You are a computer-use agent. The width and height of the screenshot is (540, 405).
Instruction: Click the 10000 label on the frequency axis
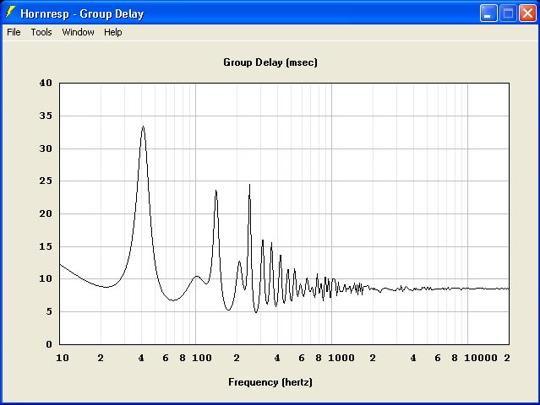481,358
